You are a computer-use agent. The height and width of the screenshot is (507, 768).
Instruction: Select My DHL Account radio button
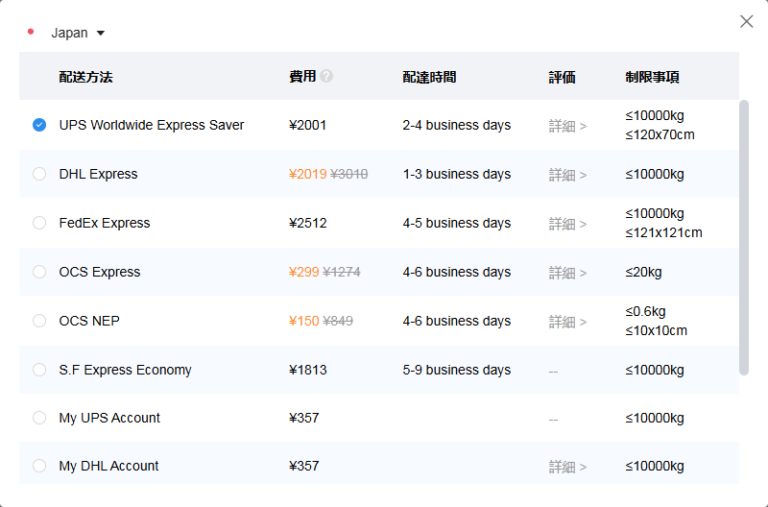click(x=39, y=466)
